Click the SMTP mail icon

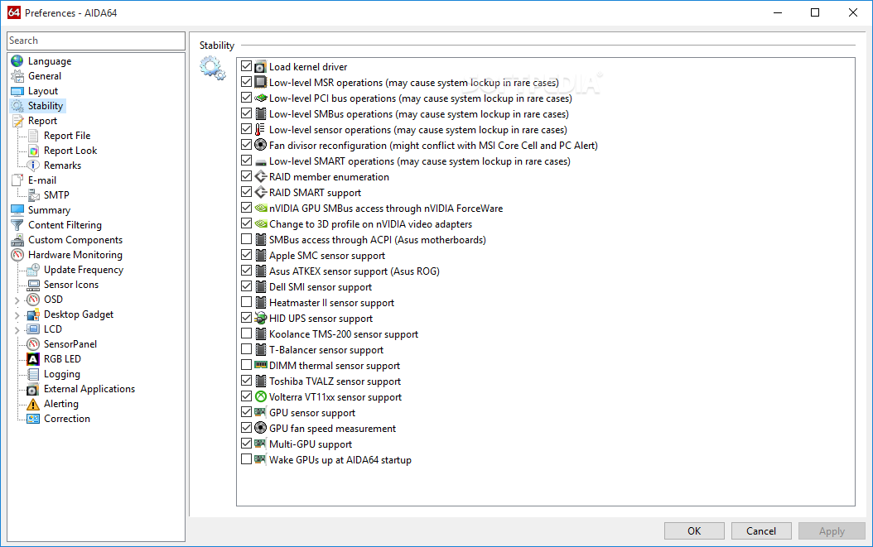(x=33, y=195)
